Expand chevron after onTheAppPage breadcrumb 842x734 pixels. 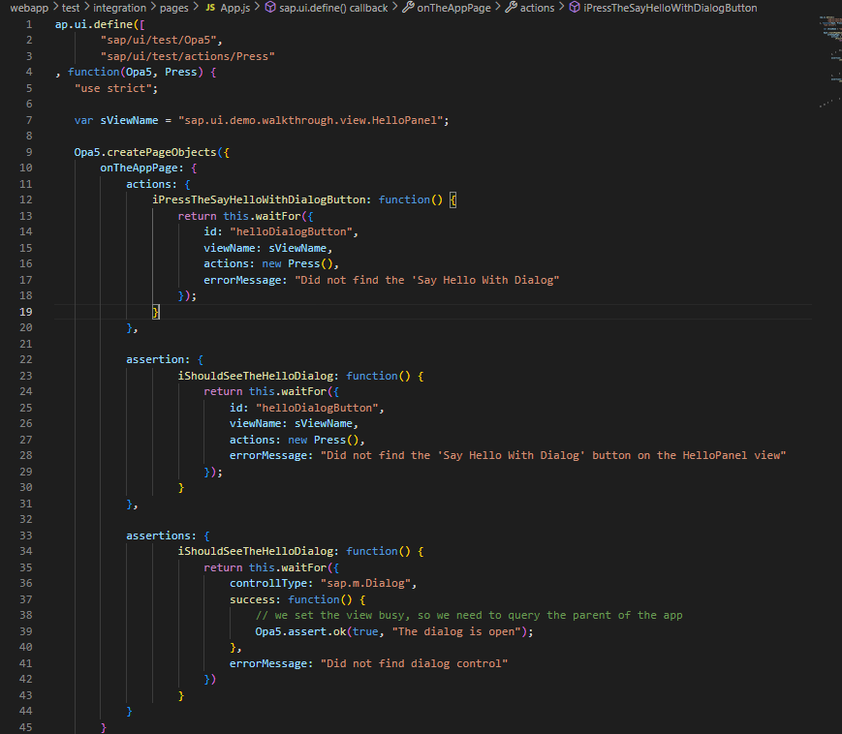498,7
